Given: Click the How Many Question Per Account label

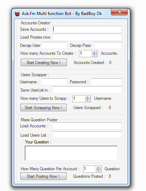Looking at the screenshot, I should pos(50,169).
